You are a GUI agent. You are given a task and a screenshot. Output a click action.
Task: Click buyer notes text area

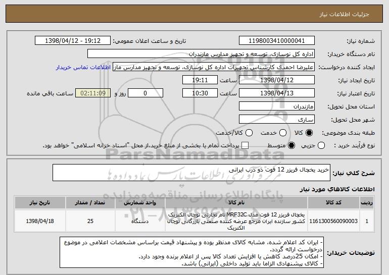[x=192, y=252]
